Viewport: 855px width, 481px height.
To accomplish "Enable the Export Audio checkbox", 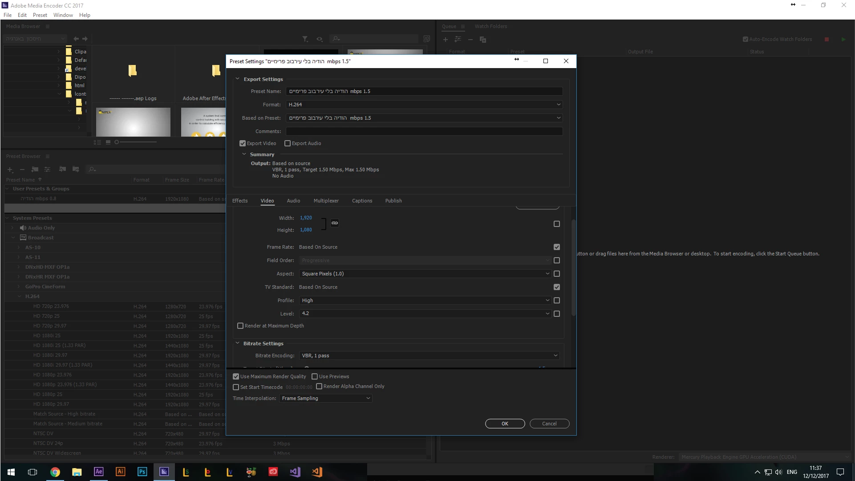I will [288, 143].
